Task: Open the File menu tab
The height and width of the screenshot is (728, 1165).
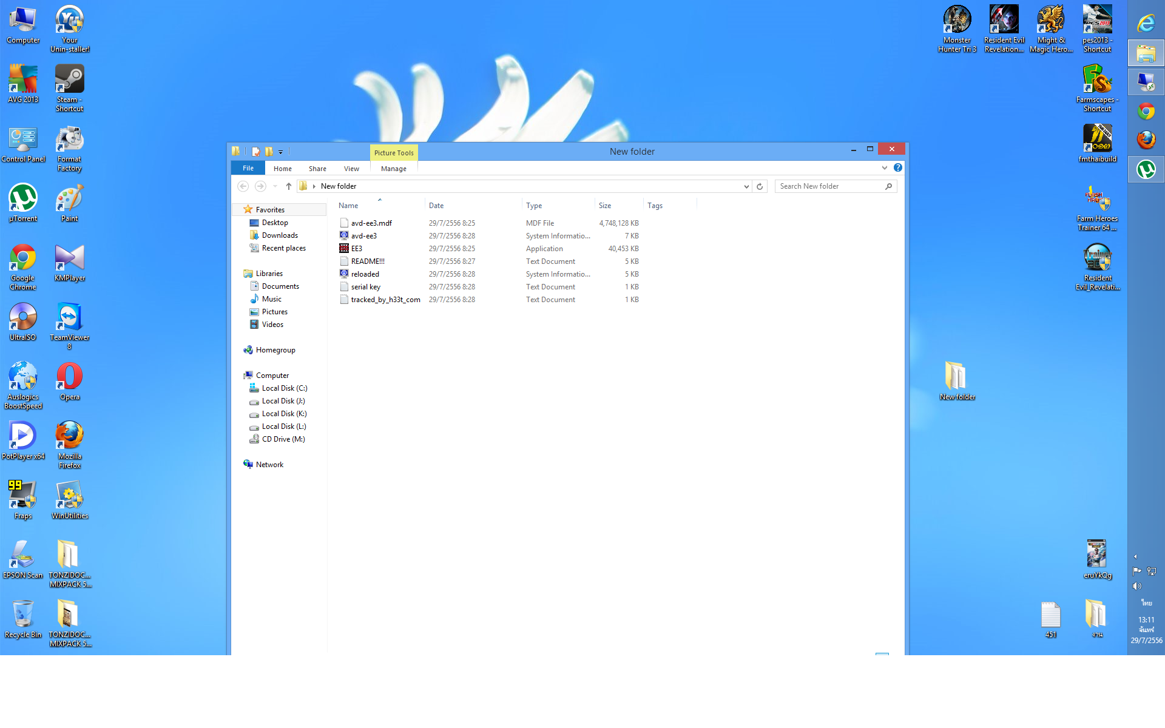Action: [x=248, y=168]
